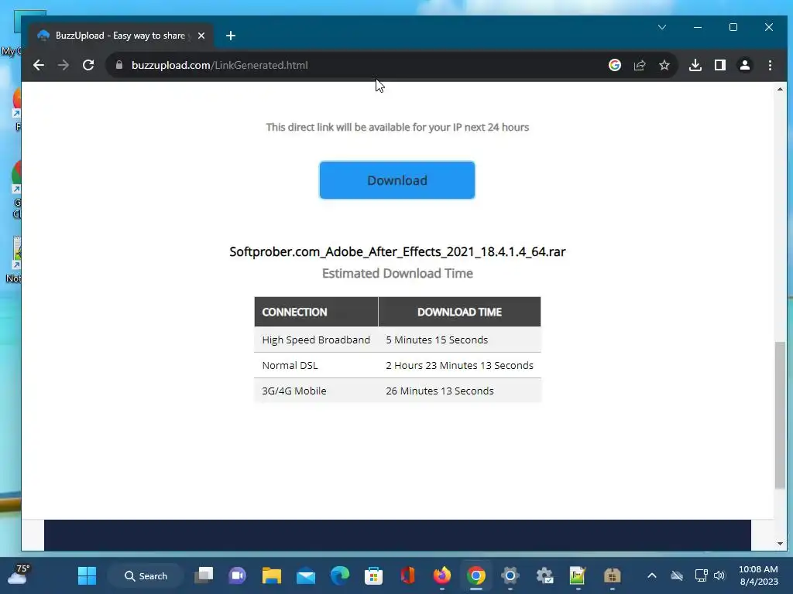
Task: Click the direct link 24 hours notice
Action: click(397, 128)
